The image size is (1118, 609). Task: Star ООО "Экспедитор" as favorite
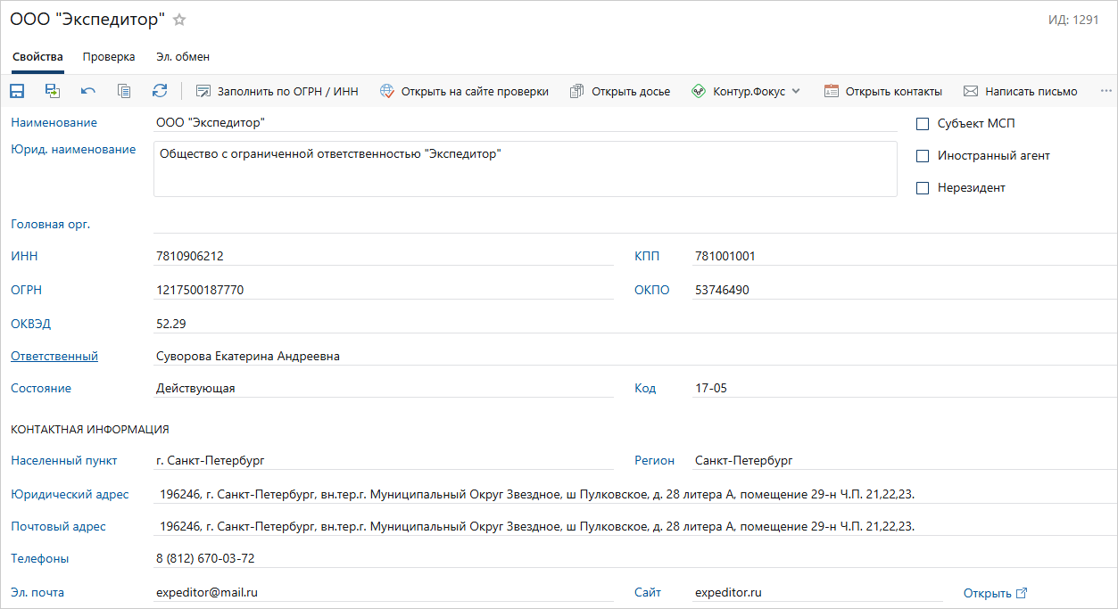click(179, 20)
